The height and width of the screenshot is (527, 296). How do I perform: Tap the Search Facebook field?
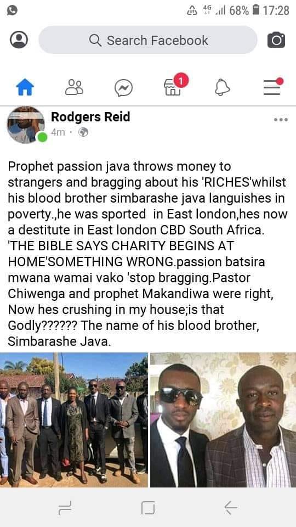148,40
